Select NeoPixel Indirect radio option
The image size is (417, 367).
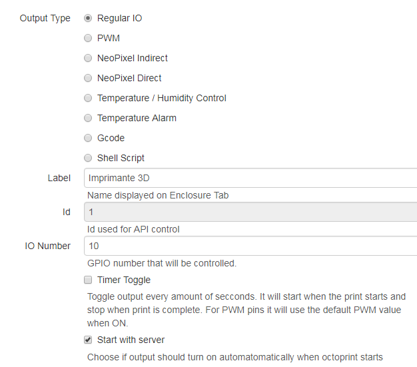point(88,58)
